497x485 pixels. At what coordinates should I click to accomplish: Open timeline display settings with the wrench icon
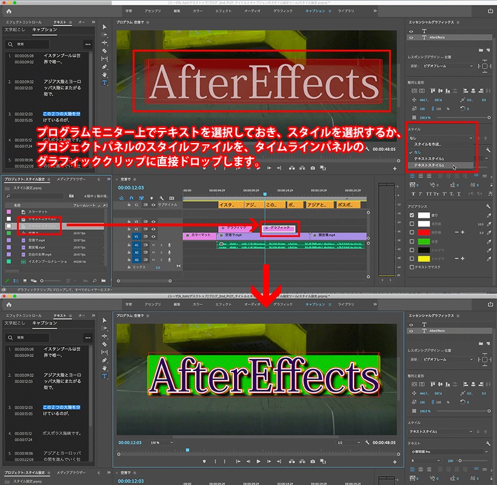coord(162,198)
